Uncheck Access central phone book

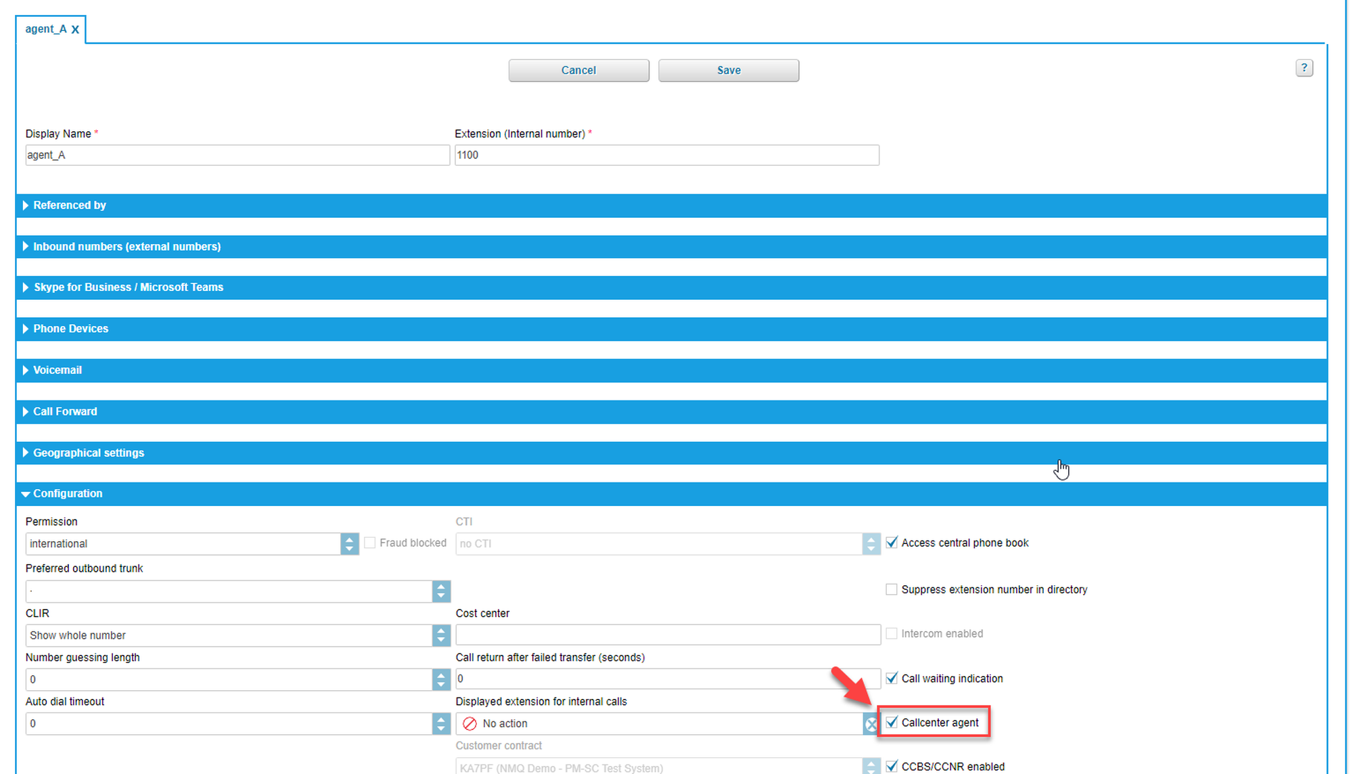[892, 543]
